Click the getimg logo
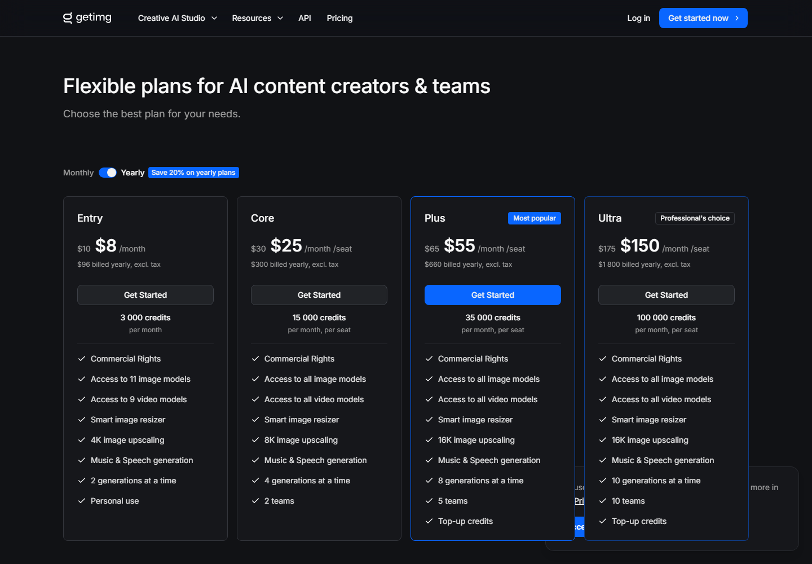Screen dimensions: 812x564 coord(87,17)
